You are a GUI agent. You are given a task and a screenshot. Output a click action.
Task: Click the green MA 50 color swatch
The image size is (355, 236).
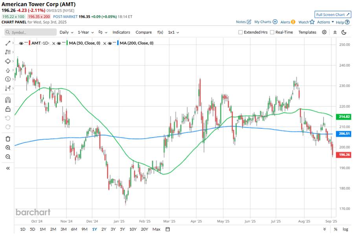pos(67,43)
